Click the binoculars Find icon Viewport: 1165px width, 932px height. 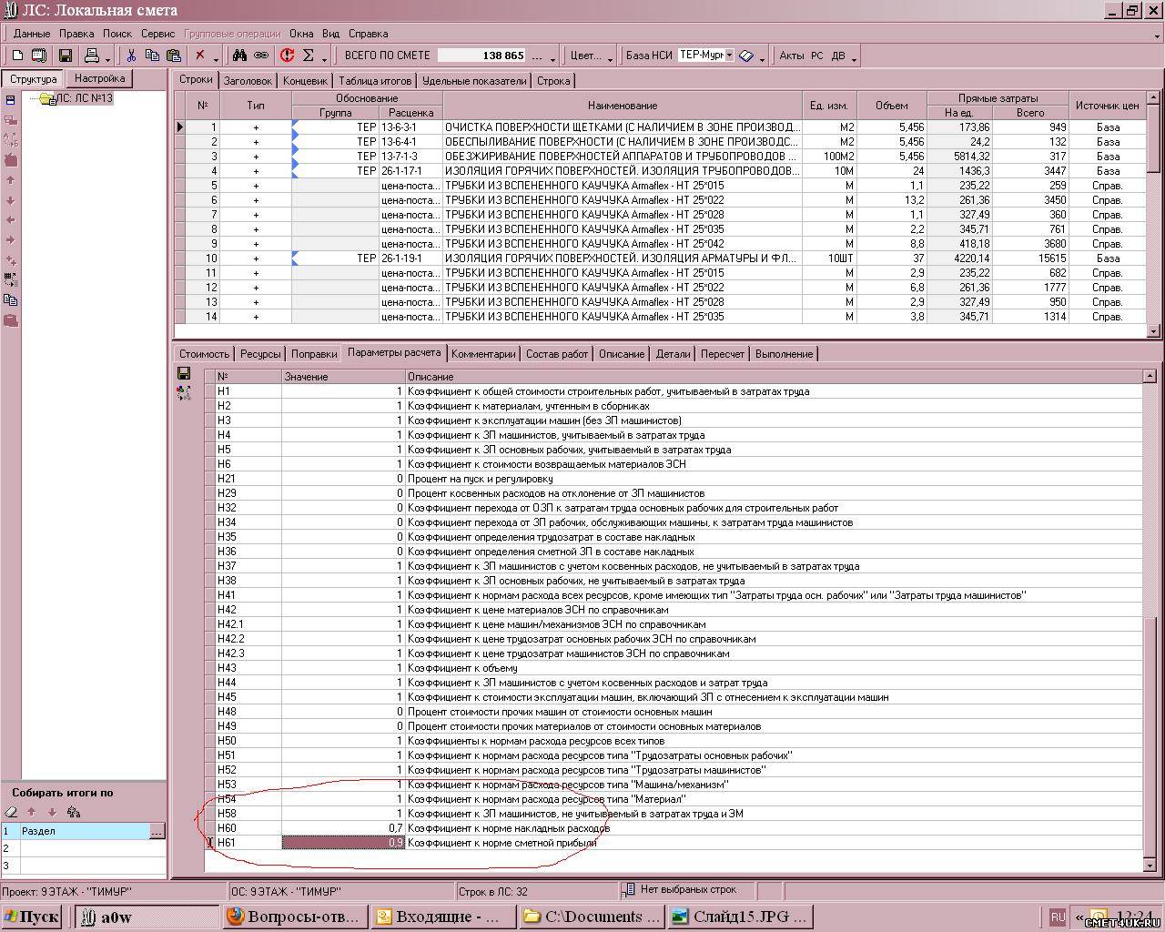(239, 56)
